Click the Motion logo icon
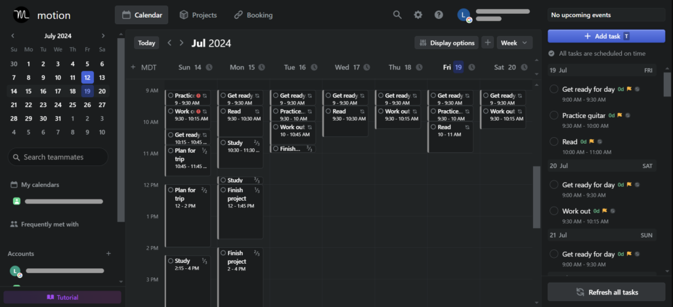The width and height of the screenshot is (673, 307). click(x=21, y=15)
